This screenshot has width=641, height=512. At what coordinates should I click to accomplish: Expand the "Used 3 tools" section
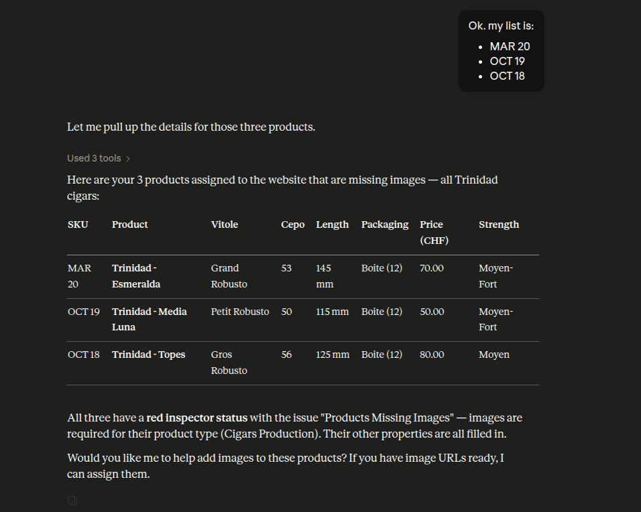click(x=99, y=158)
